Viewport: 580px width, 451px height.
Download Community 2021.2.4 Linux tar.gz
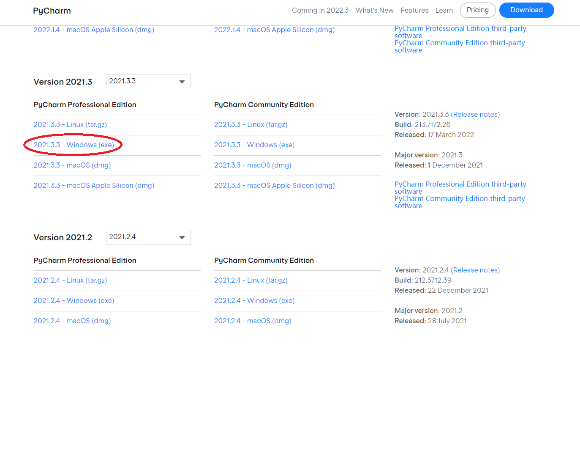click(251, 280)
